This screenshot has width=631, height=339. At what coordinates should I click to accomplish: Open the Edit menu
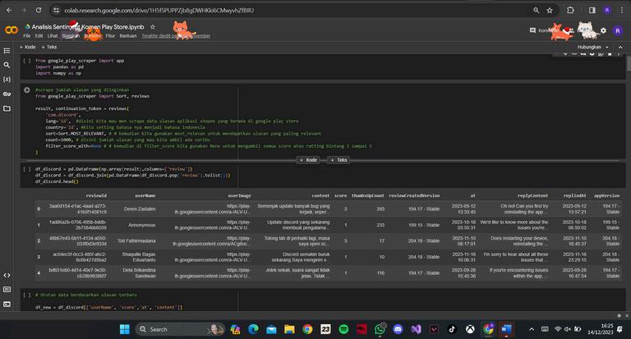pos(39,36)
